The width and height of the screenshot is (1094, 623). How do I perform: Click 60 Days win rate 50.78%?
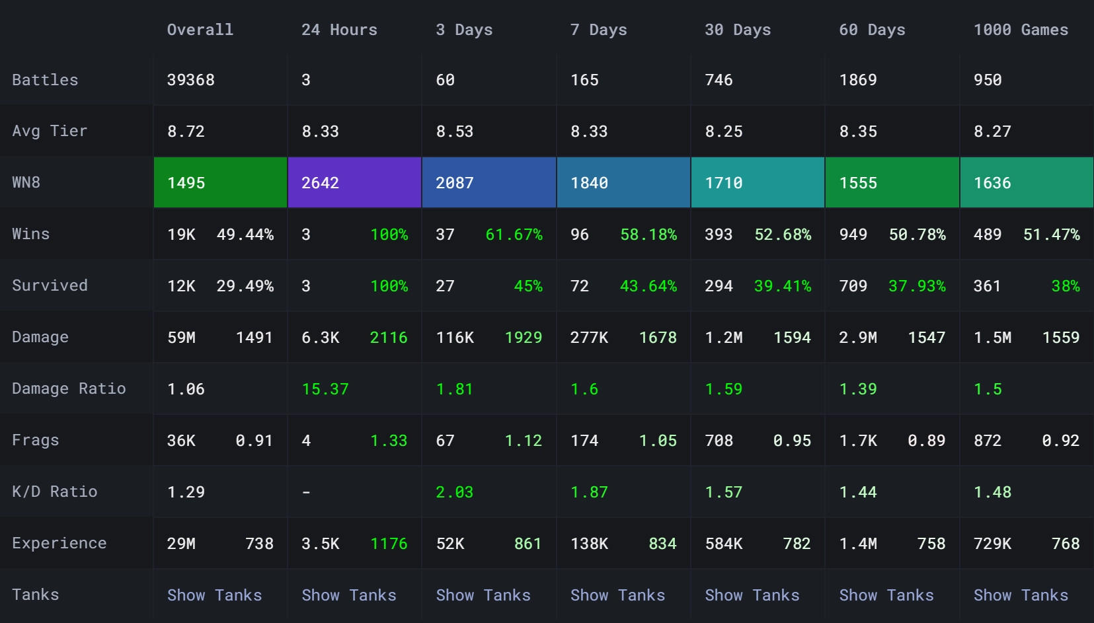917,235
